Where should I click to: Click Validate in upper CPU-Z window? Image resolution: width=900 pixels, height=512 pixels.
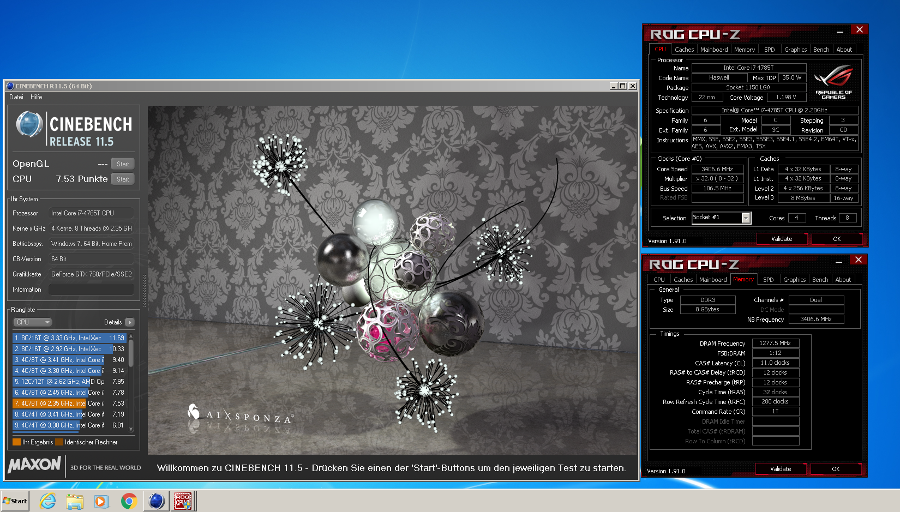pyautogui.click(x=782, y=239)
